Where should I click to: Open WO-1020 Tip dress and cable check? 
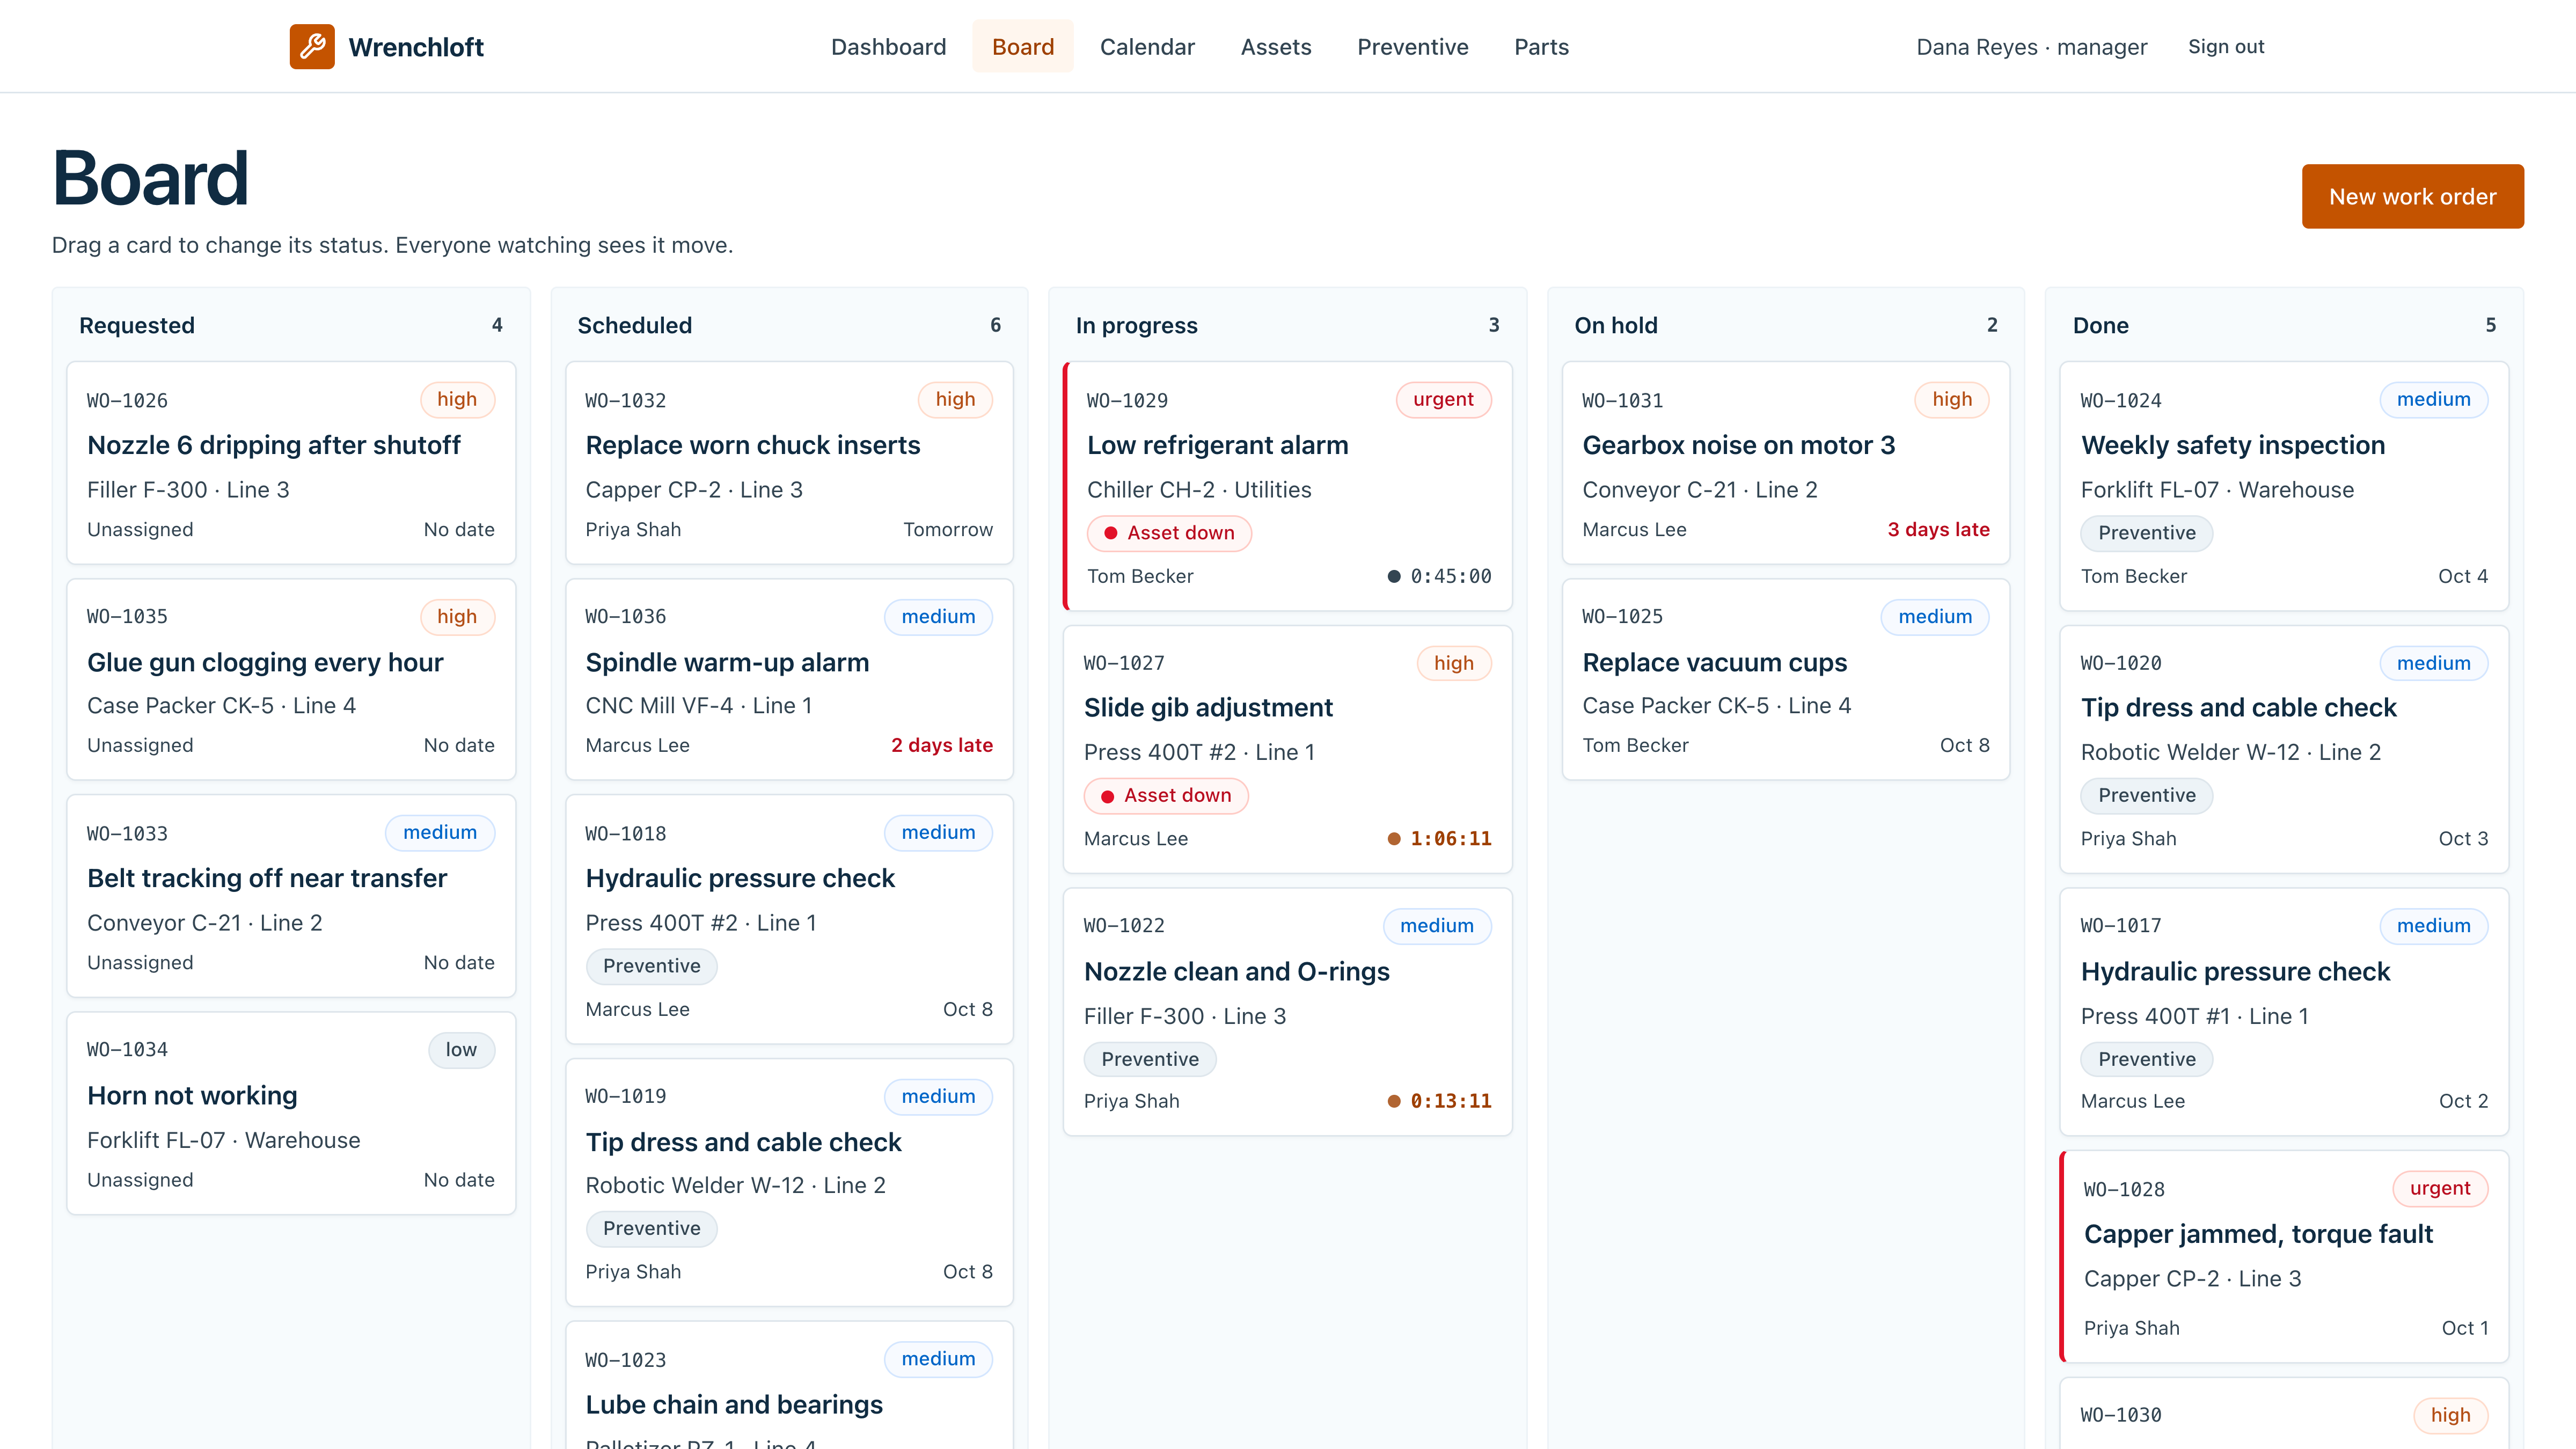(2284, 749)
